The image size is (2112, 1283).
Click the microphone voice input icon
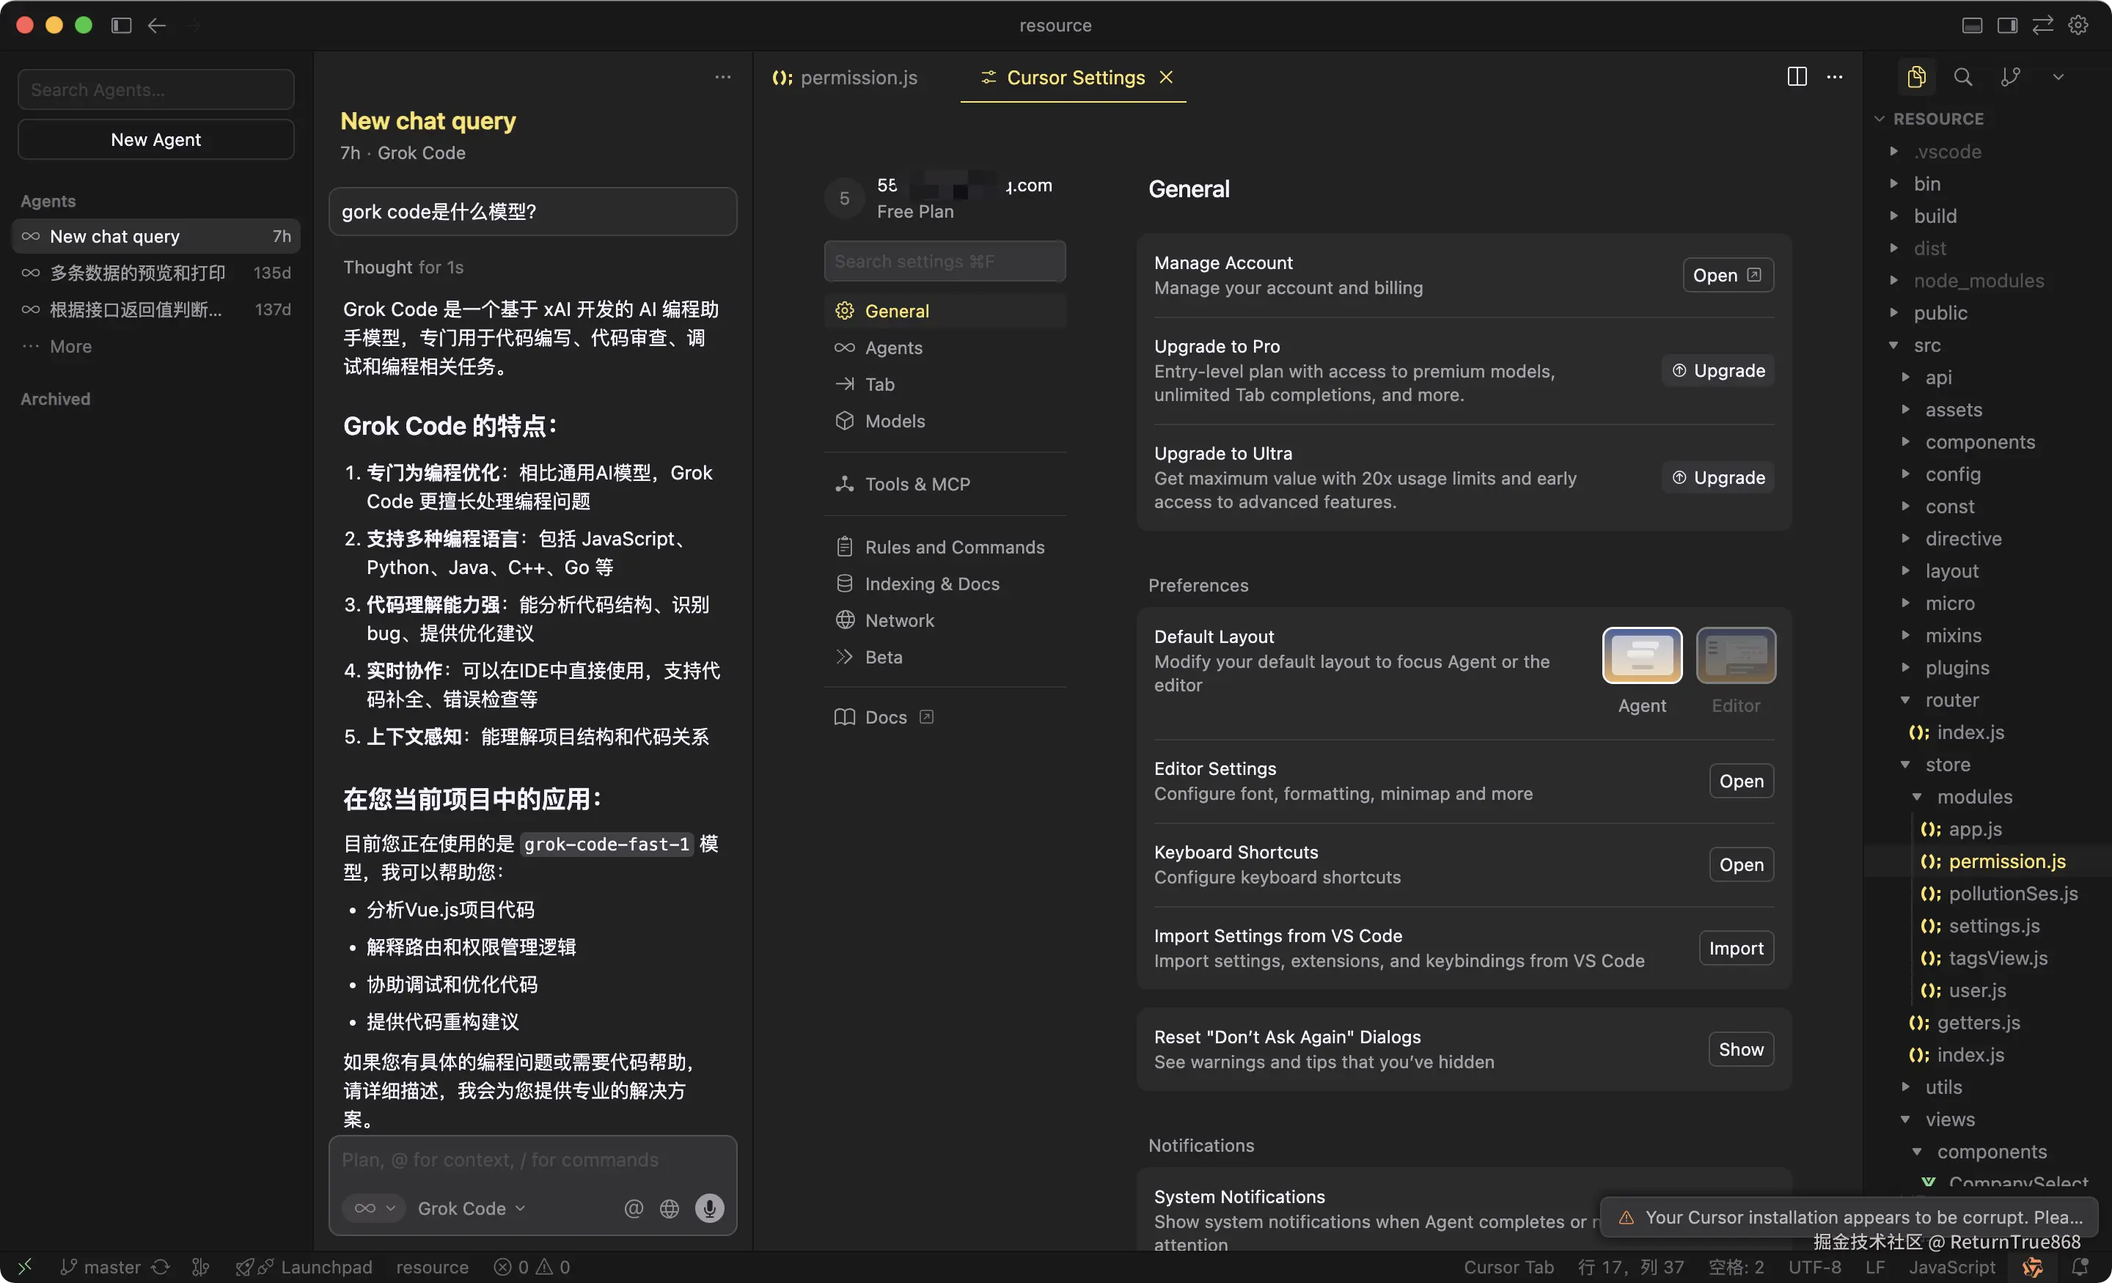click(x=709, y=1207)
